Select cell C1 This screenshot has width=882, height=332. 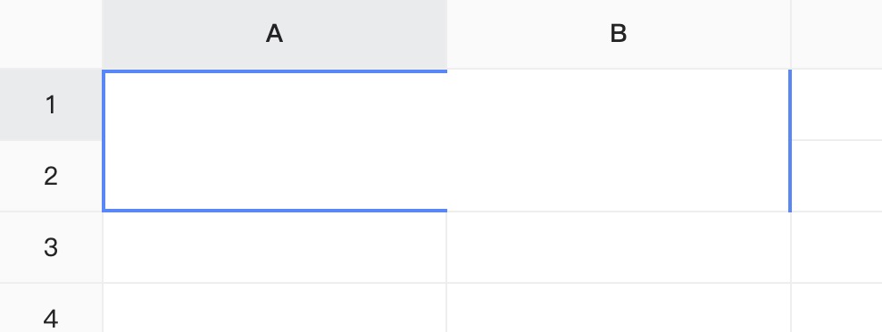click(837, 104)
